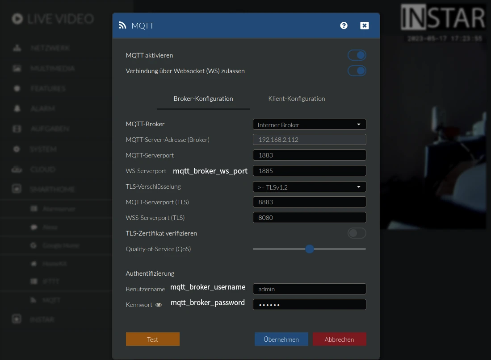Click the Live Video play icon
The width and height of the screenshot is (491, 360).
tap(17, 19)
